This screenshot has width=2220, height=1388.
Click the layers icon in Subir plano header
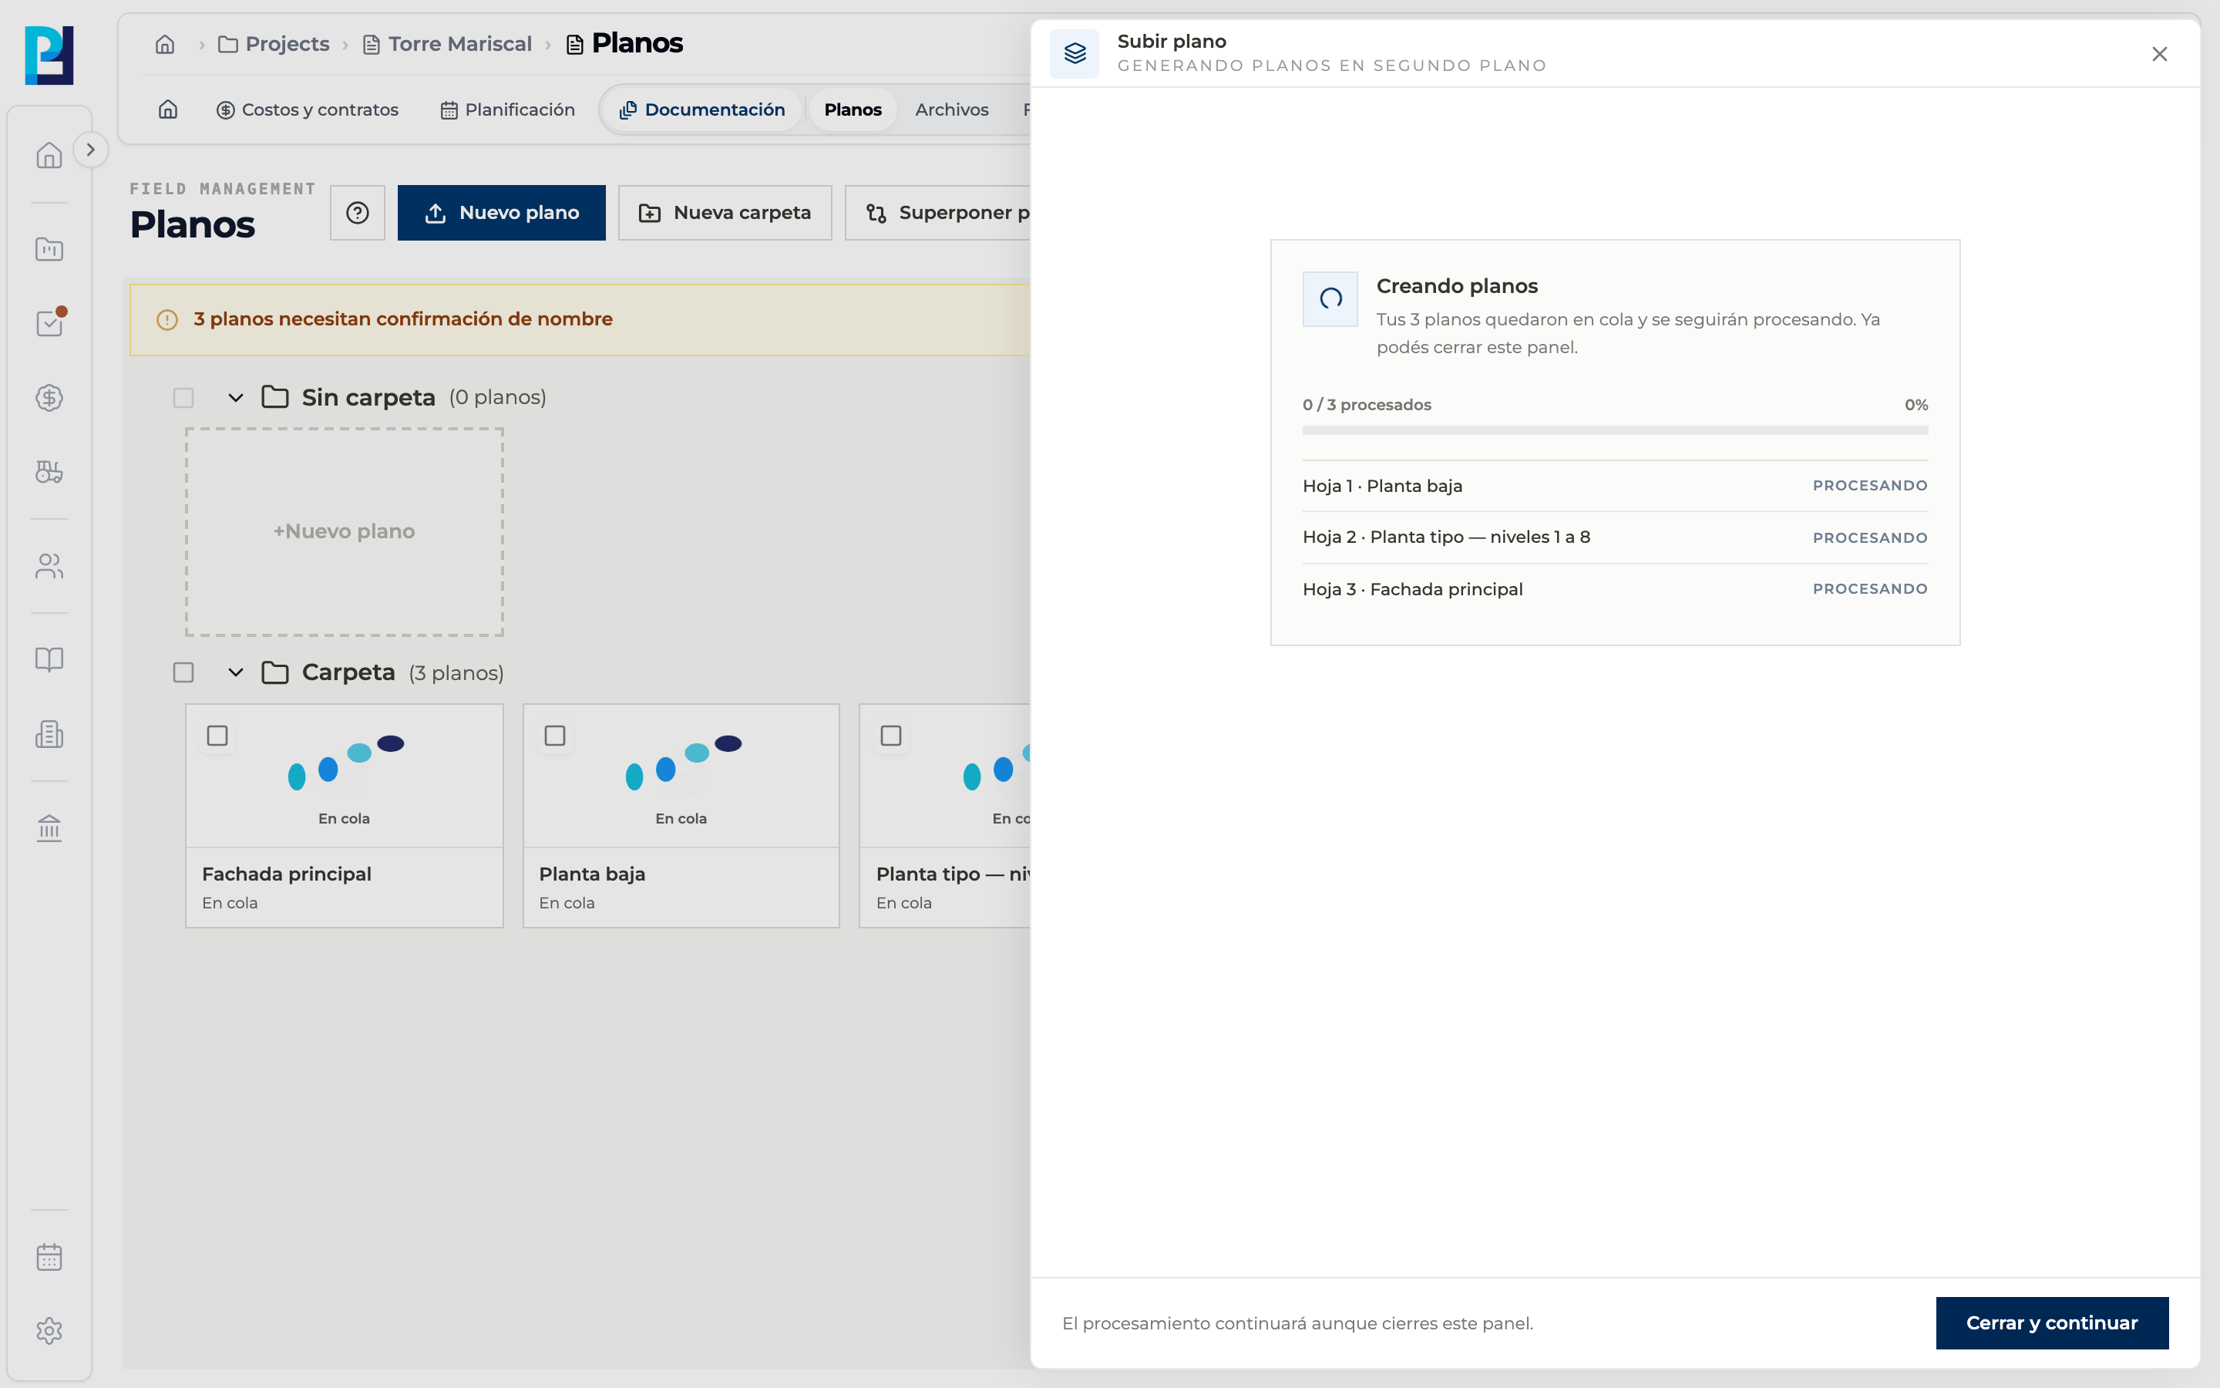coord(1075,53)
